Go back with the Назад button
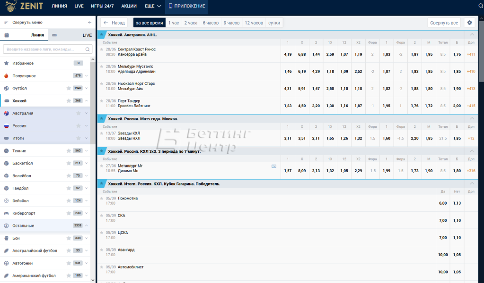 [x=114, y=23]
